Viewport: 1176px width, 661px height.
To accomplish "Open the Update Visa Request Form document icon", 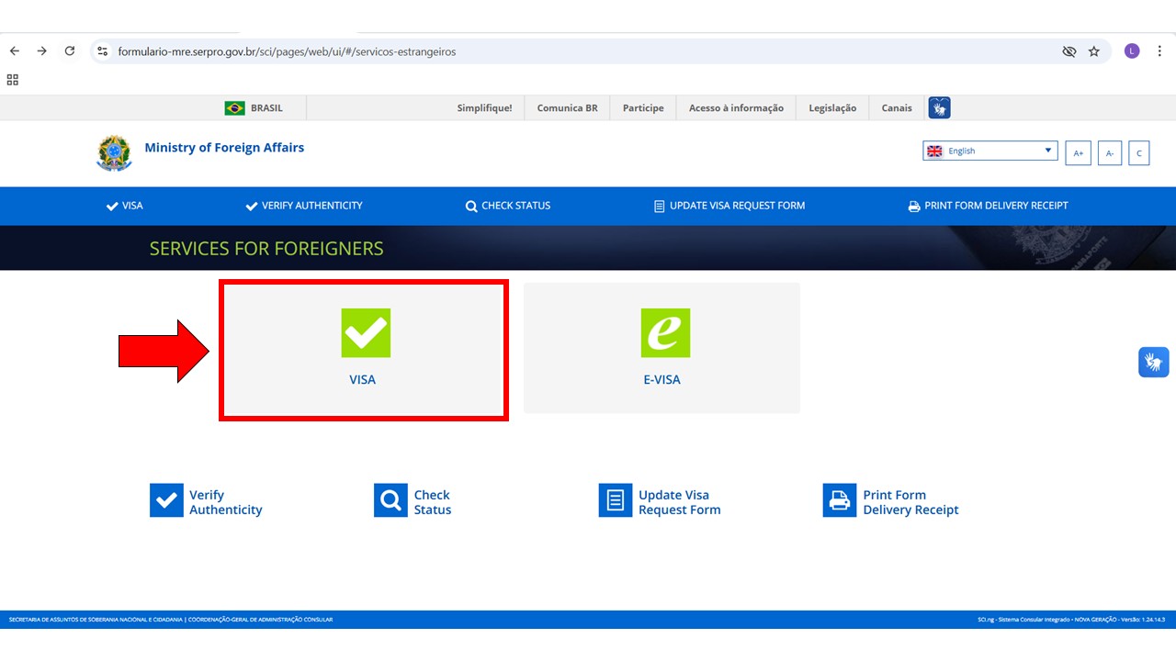I will pyautogui.click(x=616, y=501).
